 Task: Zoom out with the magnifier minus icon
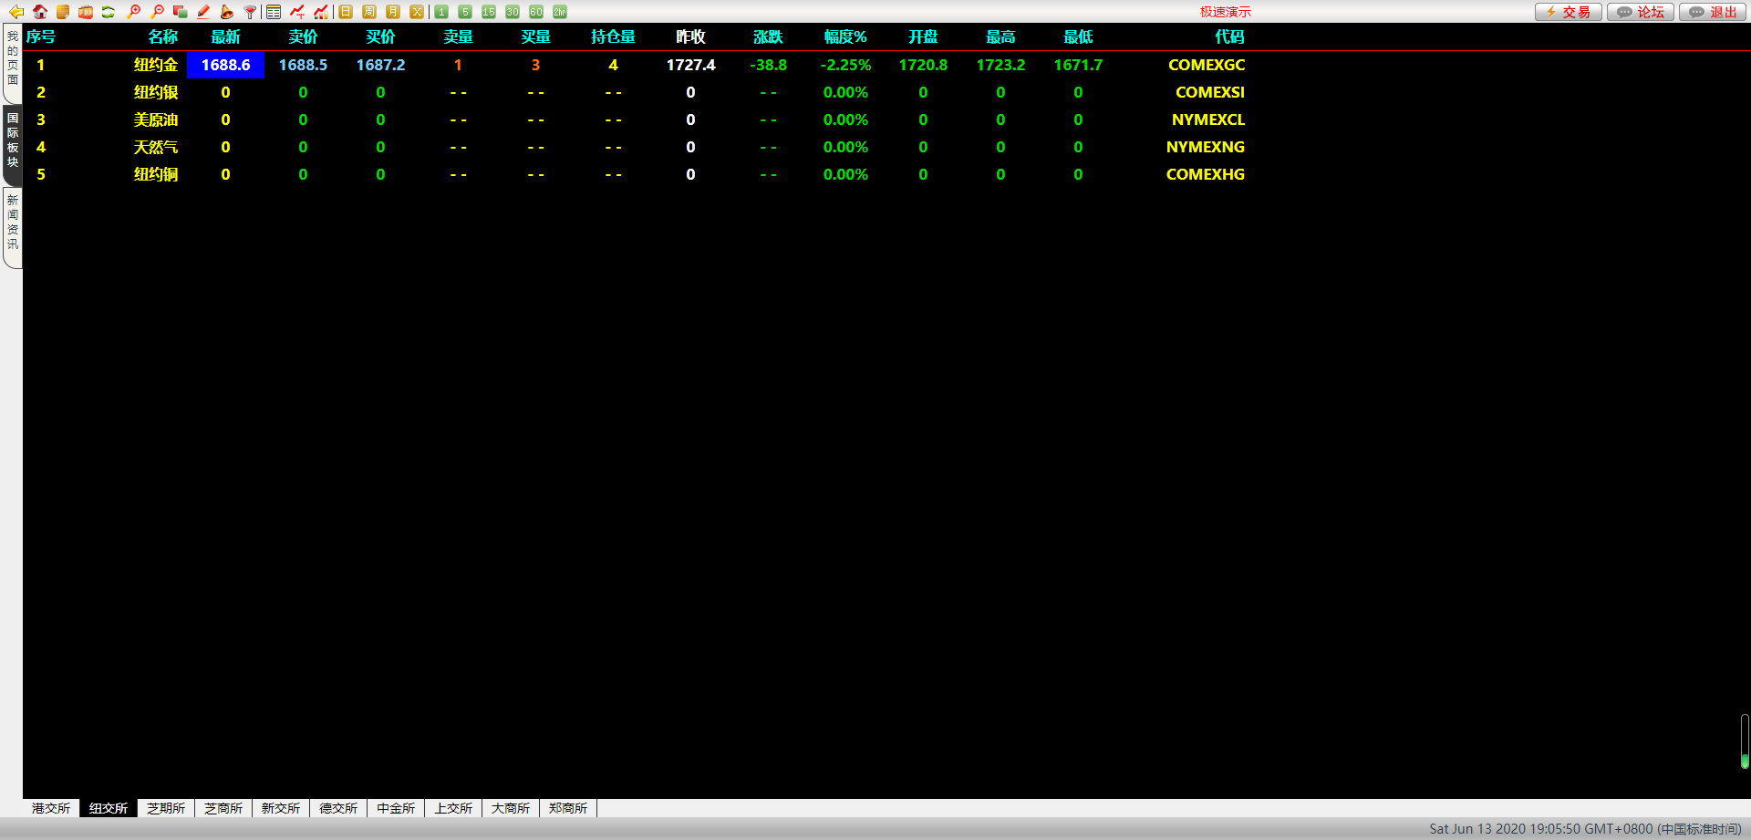157,12
